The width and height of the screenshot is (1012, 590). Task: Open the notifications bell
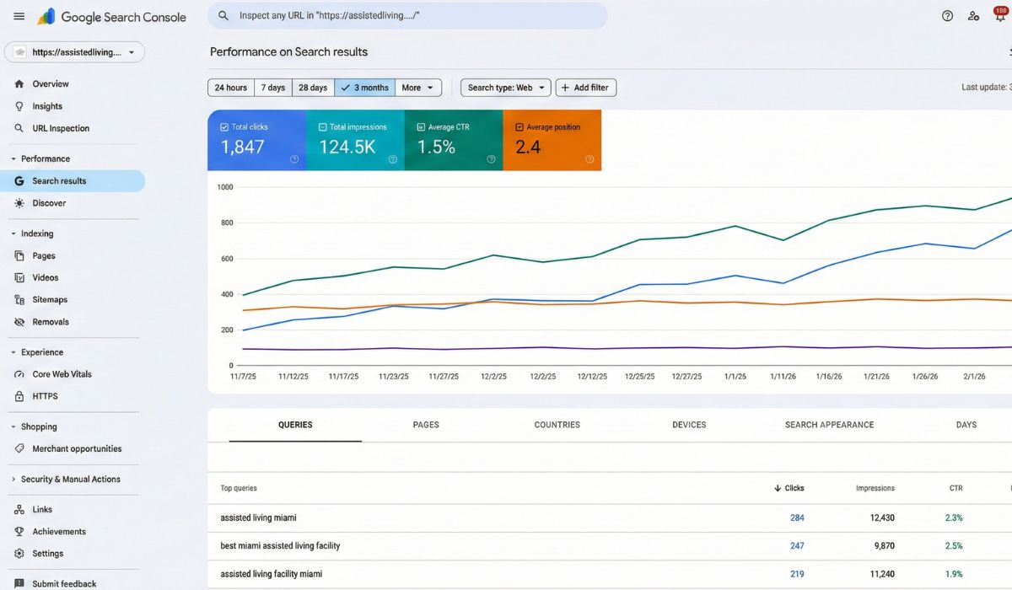tap(999, 15)
